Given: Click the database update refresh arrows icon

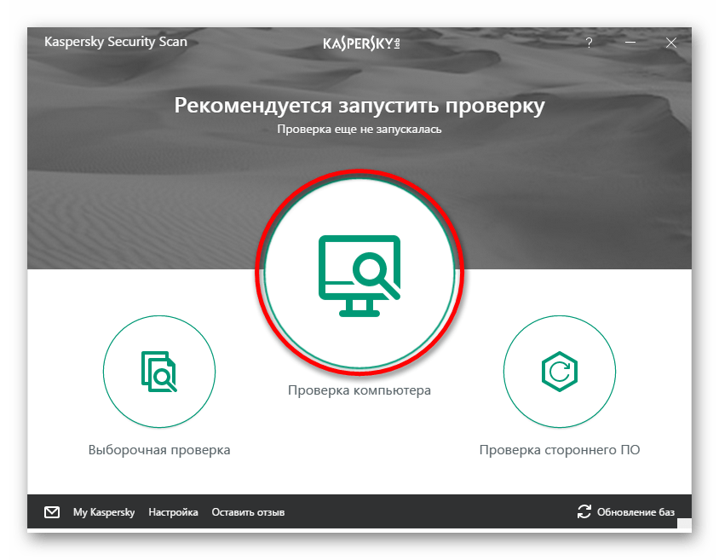Looking at the screenshot, I should tap(584, 512).
